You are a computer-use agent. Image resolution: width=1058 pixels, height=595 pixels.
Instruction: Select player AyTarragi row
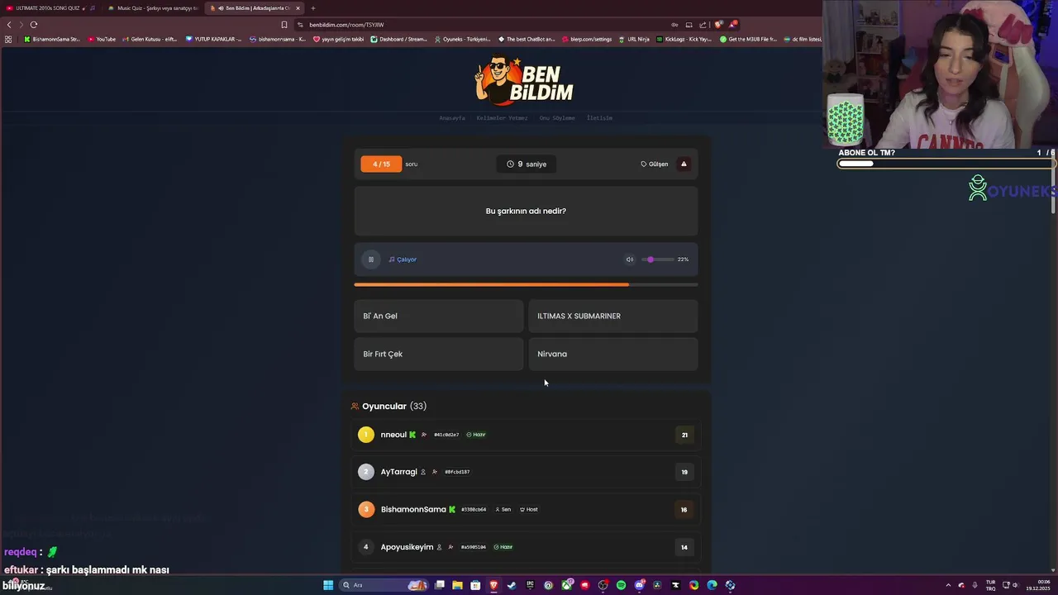[526, 472]
